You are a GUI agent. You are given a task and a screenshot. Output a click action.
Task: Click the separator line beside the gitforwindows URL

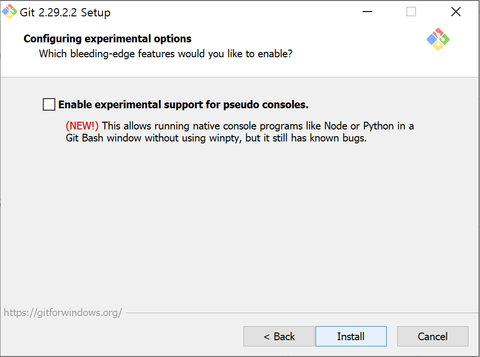pyautogui.click(x=302, y=313)
